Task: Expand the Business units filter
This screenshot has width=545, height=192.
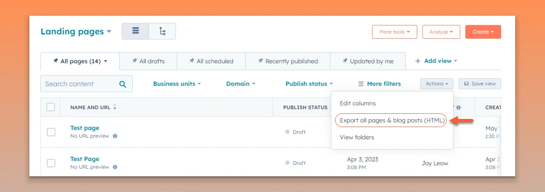Action: (x=177, y=84)
